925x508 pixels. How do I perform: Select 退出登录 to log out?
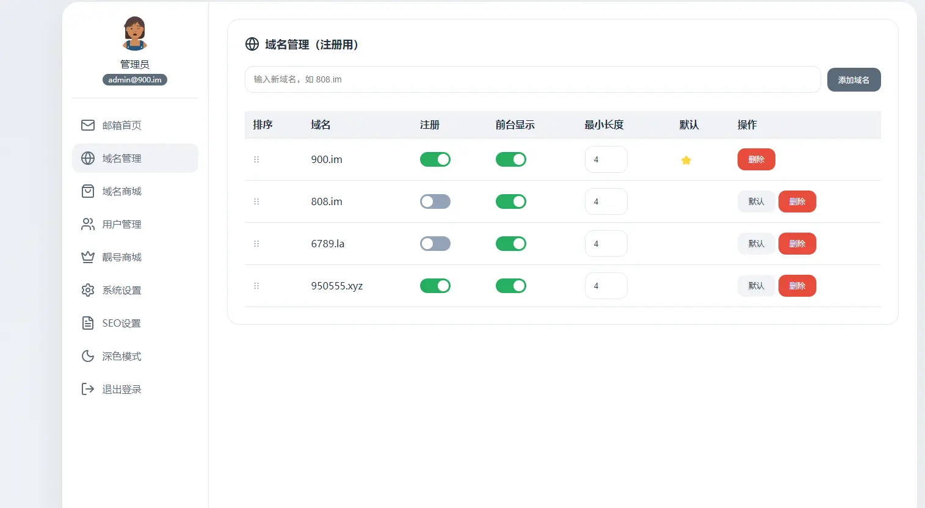pyautogui.click(x=135, y=389)
